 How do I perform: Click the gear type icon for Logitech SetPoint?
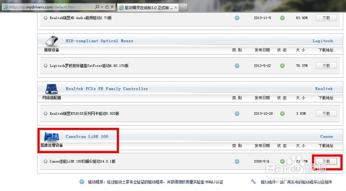237,66
